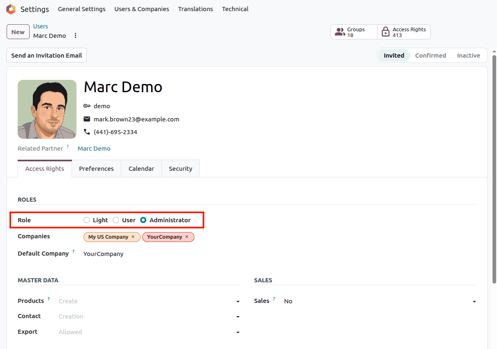
Task: Open the Translations menu
Action: click(195, 9)
